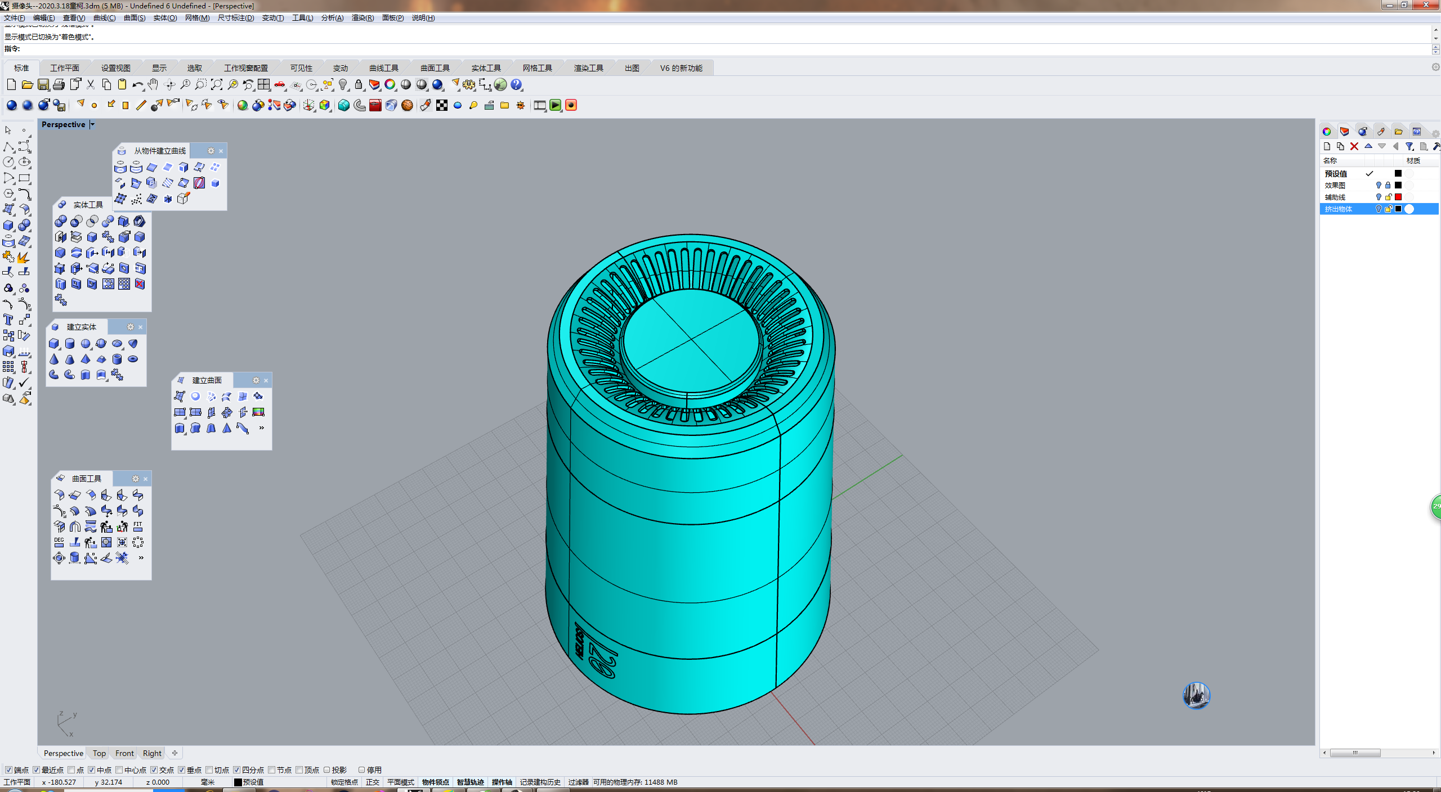Click green play animation icon

[x=556, y=105]
